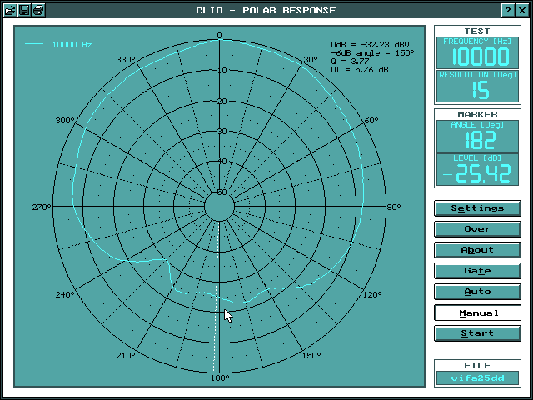Click the marker level -25.42 readout
Screen dimensions: 533x400
[477, 173]
